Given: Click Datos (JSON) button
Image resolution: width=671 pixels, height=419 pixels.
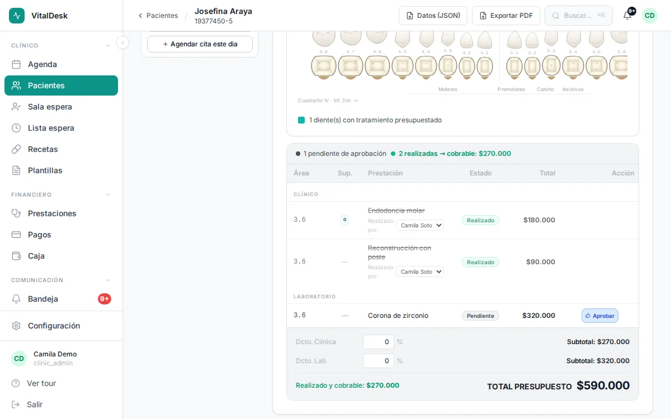Looking at the screenshot, I should 433,16.
